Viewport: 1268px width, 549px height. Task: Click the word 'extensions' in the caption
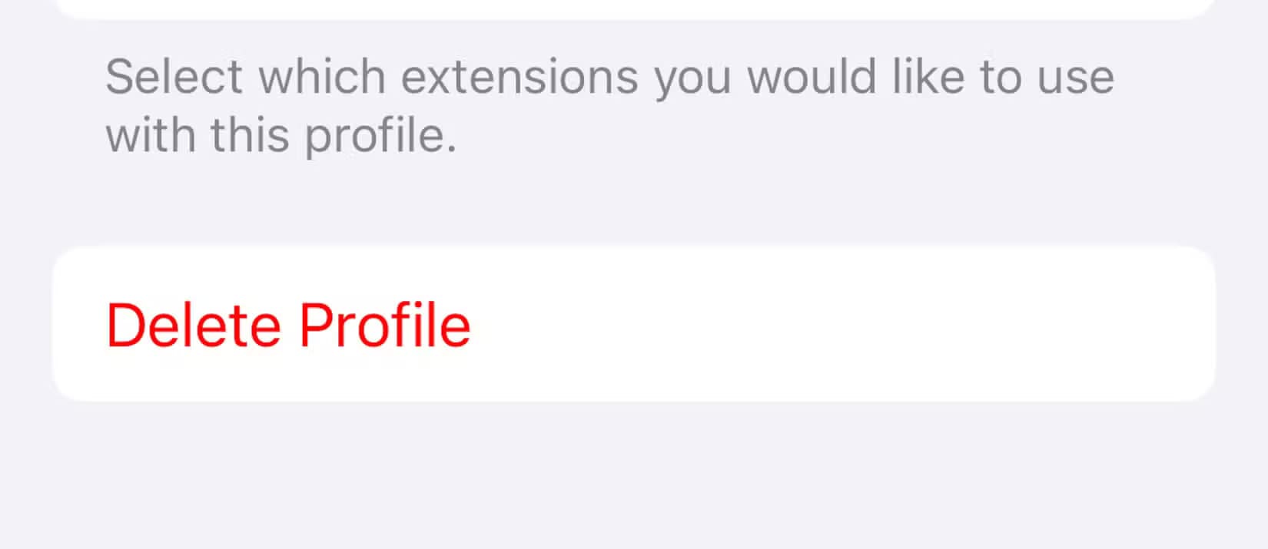click(519, 77)
